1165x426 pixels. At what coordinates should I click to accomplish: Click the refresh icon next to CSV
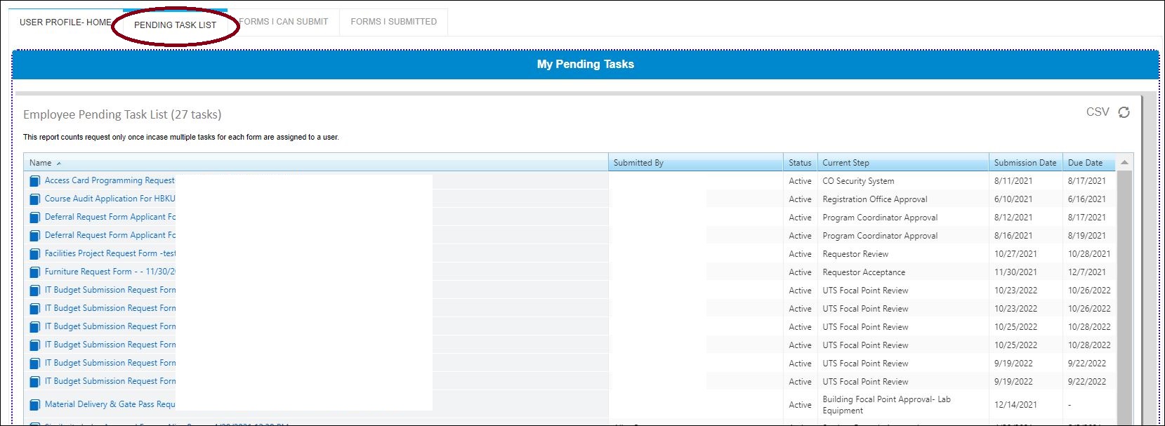[1124, 112]
